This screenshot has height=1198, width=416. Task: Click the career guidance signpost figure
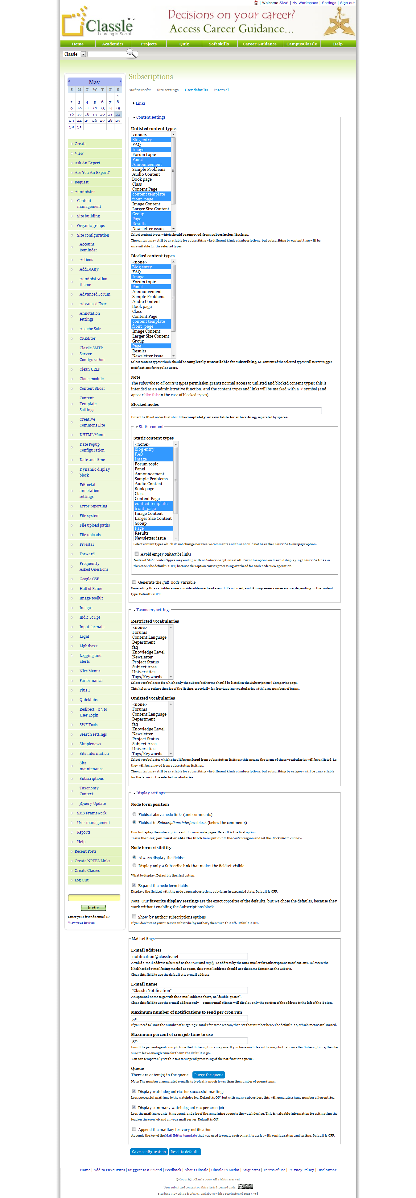click(339, 21)
